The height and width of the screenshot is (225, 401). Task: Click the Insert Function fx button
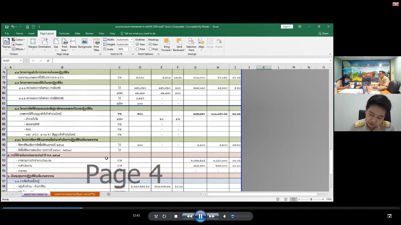(48, 61)
